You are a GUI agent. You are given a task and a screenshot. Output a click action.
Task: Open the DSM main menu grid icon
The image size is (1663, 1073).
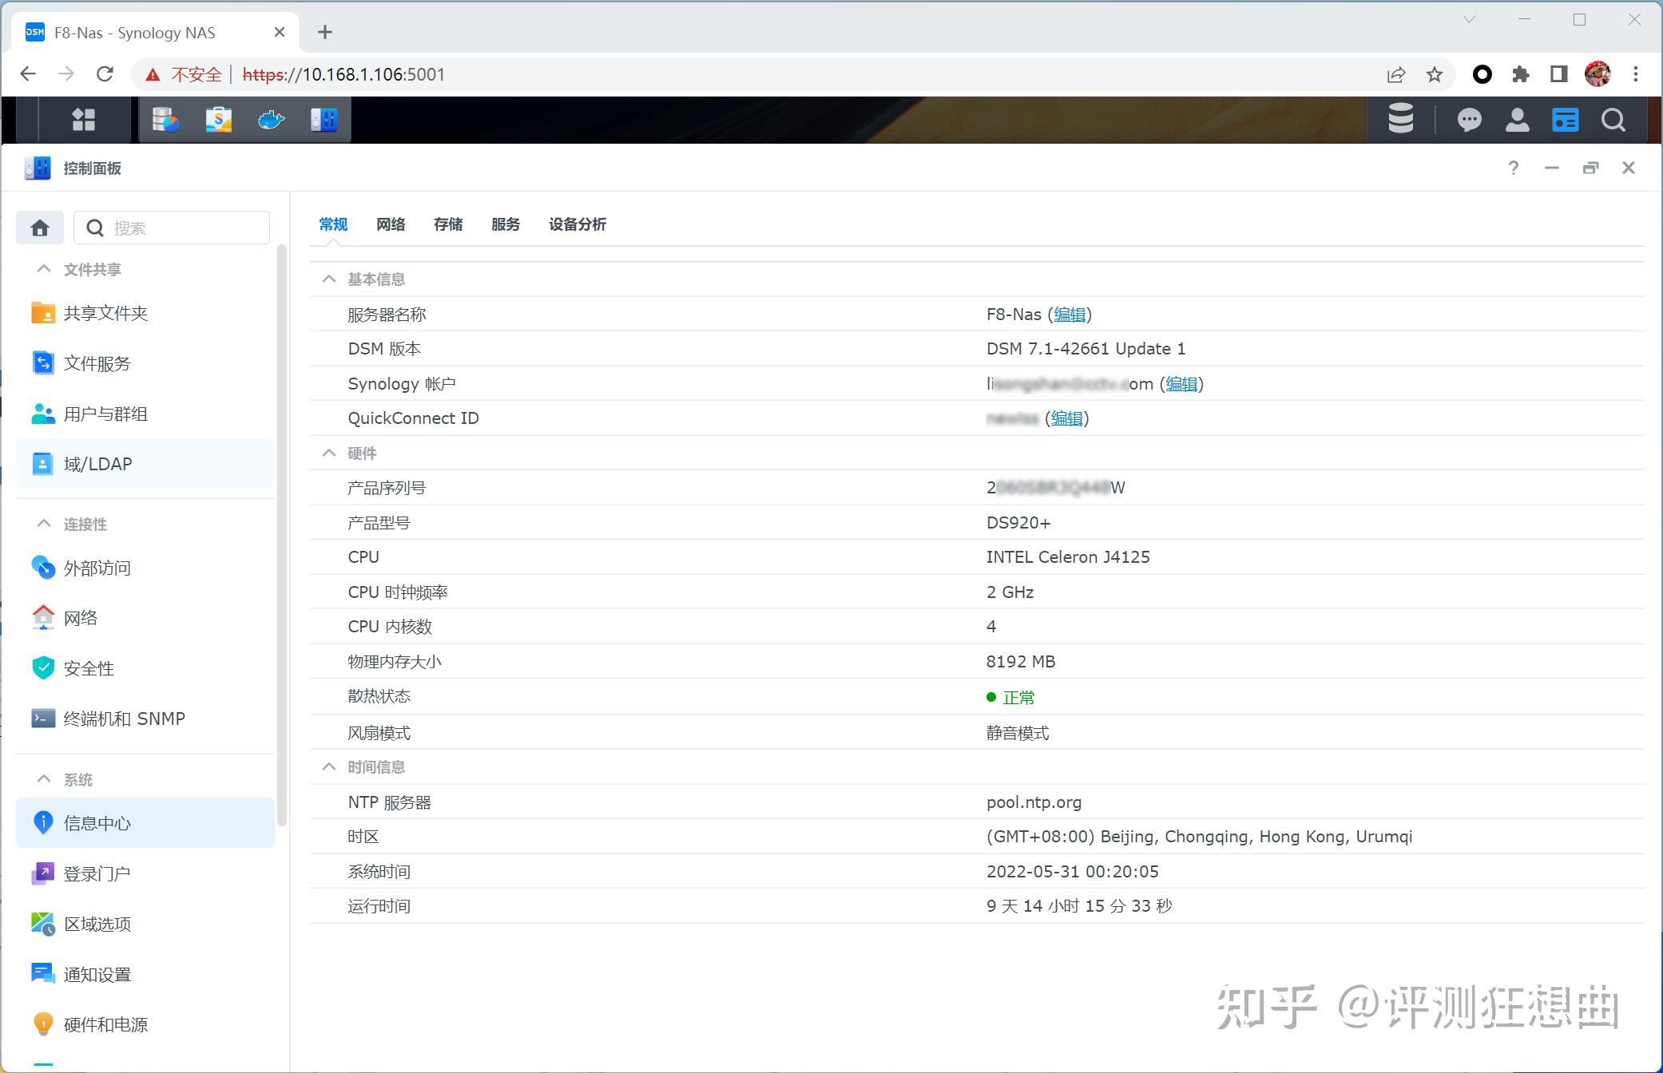coord(83,120)
